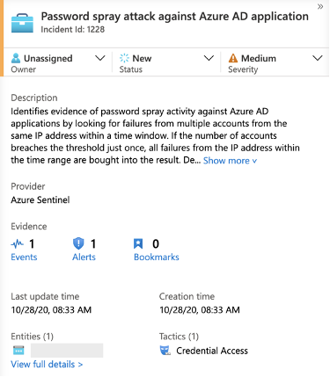Screen dimensions: 330x377
Task: Click the Bookmarks count number 0
Action: [x=156, y=243]
